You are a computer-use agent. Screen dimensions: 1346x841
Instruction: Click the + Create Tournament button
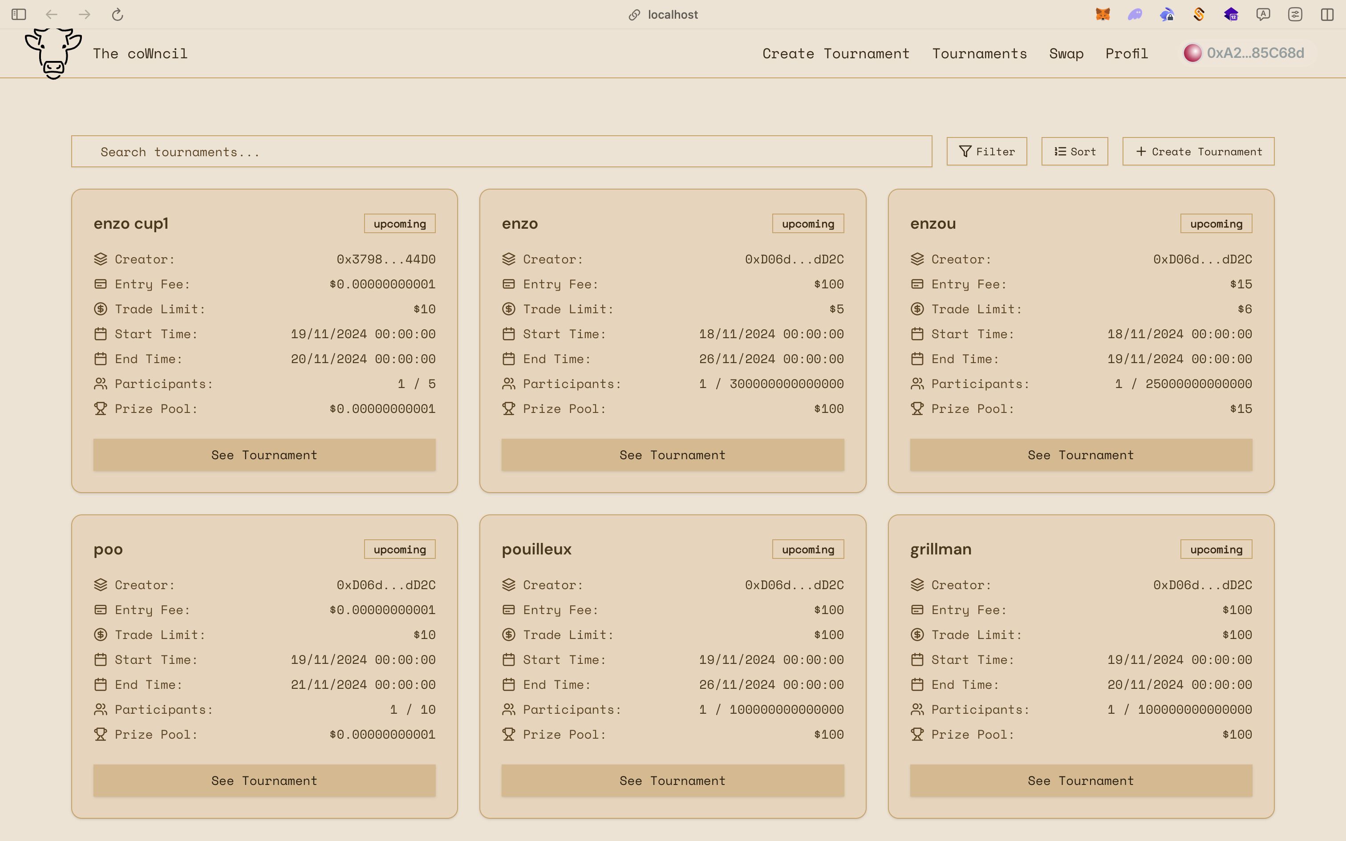pos(1198,151)
